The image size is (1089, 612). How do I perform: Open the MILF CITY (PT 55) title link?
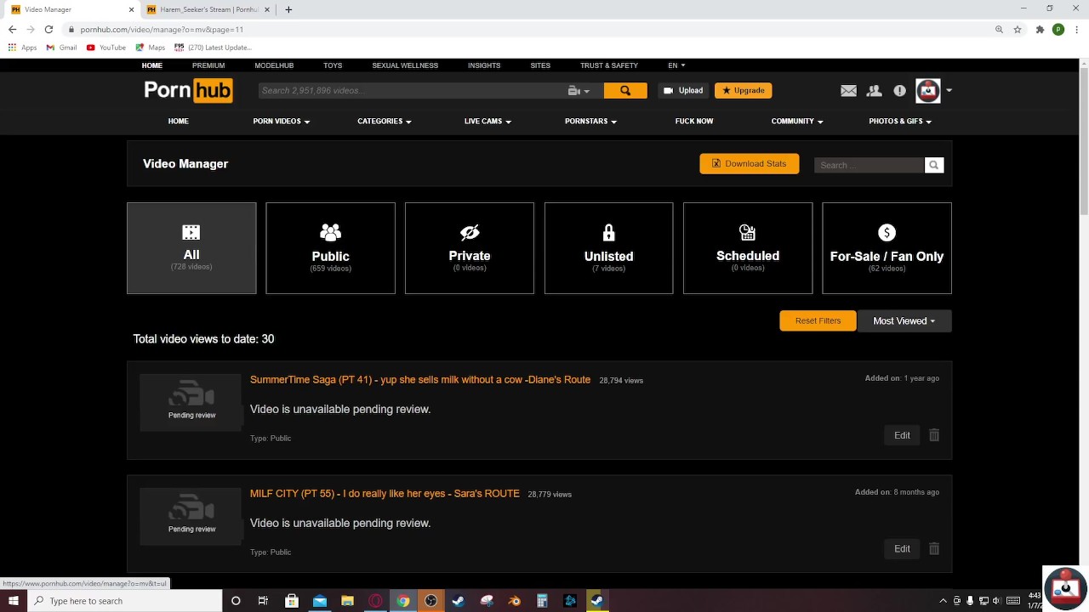pos(385,494)
